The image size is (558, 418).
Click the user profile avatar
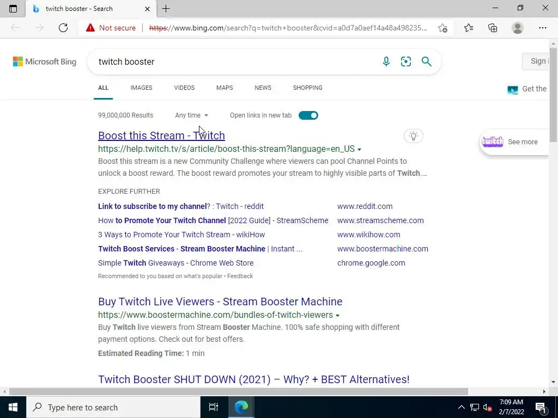[x=518, y=28]
